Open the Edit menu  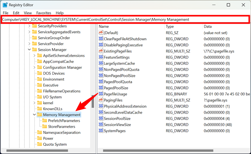16,13
